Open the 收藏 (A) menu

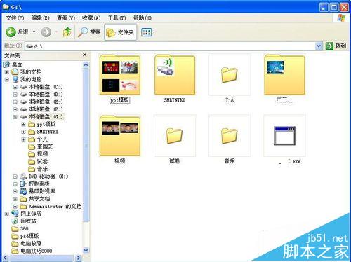click(x=91, y=18)
